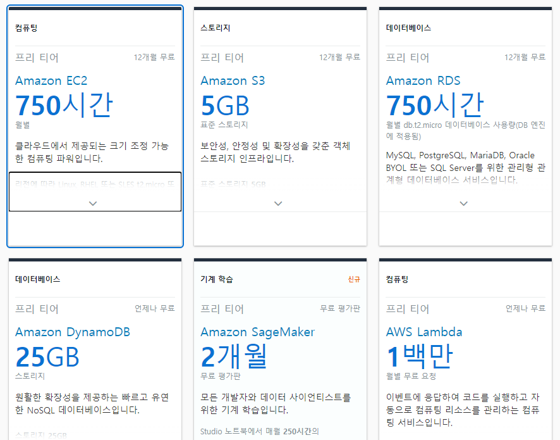Click the SageMaker description 모든 개발자와 text
The image size is (560, 440).
coord(276,403)
